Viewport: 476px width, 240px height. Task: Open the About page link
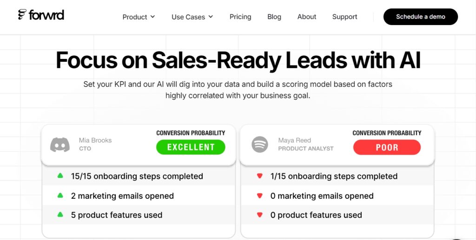[307, 17]
